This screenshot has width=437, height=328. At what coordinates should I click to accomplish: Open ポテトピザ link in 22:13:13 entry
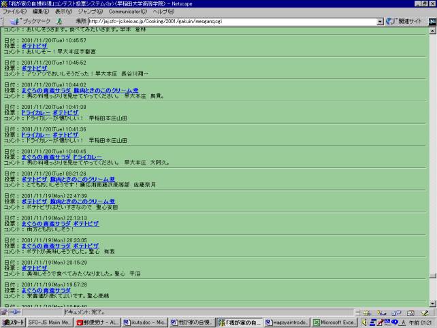86,224
